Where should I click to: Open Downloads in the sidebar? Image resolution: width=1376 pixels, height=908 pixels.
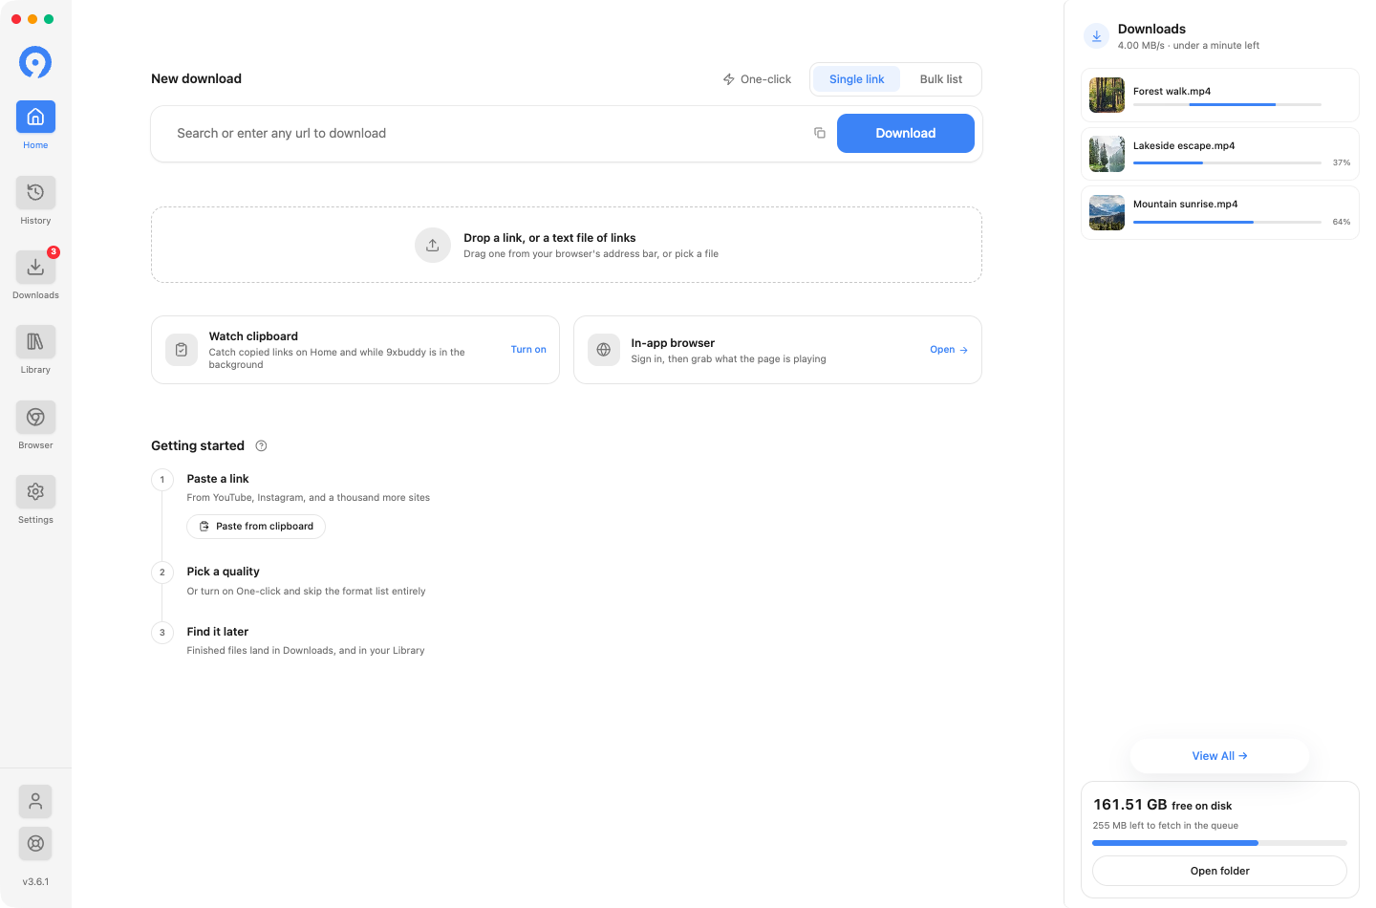click(x=35, y=267)
